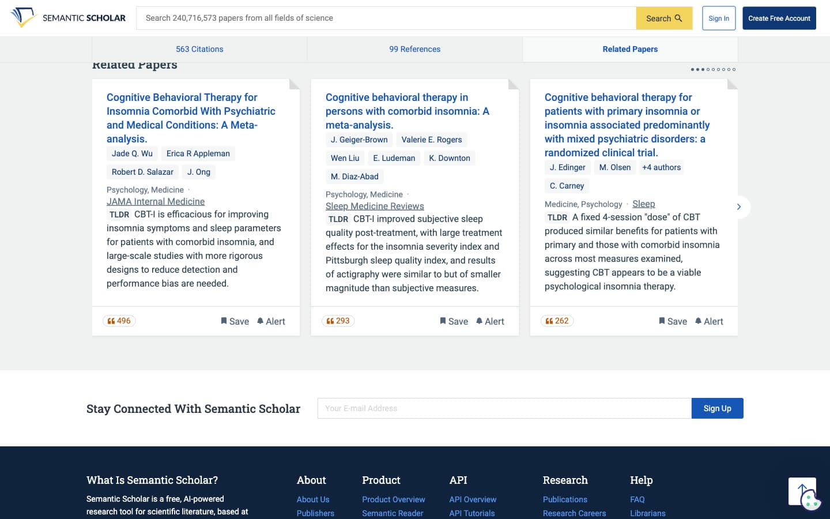The image size is (830, 519).
Task: Click author Erica R Appleman
Action: tap(198, 153)
